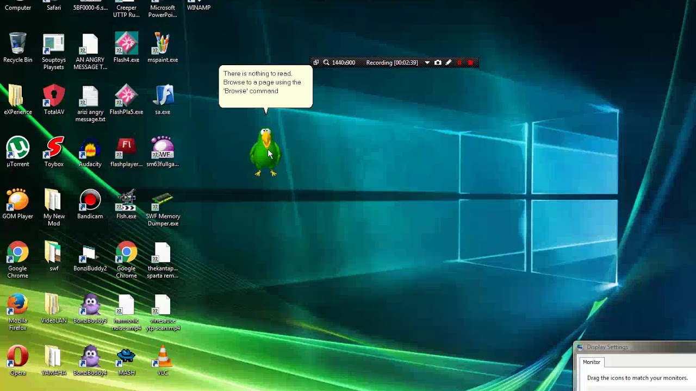Launch BonziBuddy2 shortcut
Viewport: 696px width, 391px height.
pos(90,256)
